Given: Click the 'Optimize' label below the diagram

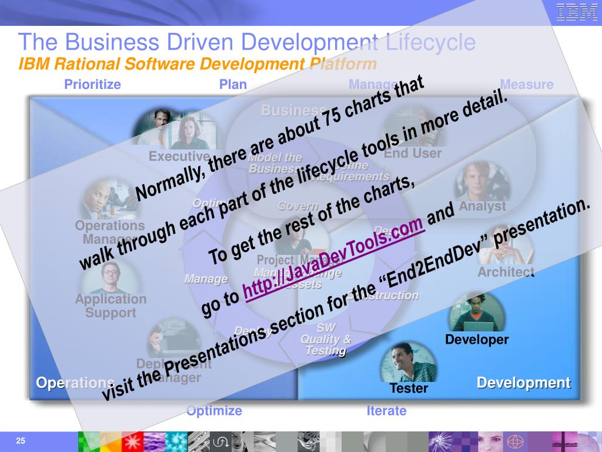Looking at the screenshot, I should tap(214, 411).
